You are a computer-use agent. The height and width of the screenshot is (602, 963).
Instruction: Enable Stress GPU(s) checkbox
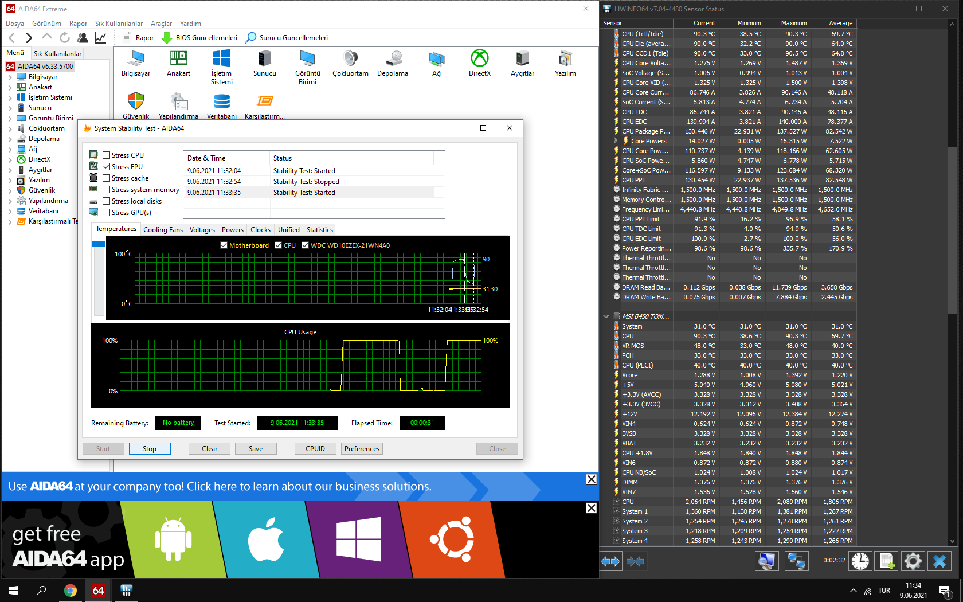pos(106,213)
